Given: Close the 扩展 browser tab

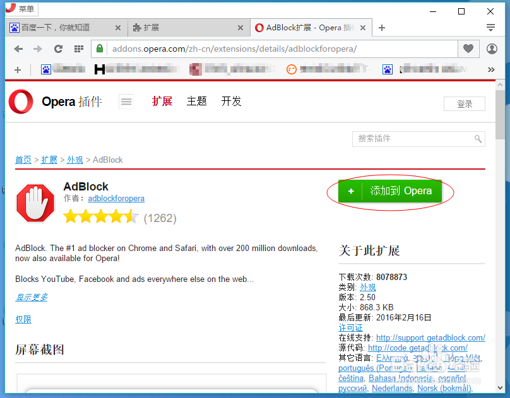Looking at the screenshot, I should point(240,28).
